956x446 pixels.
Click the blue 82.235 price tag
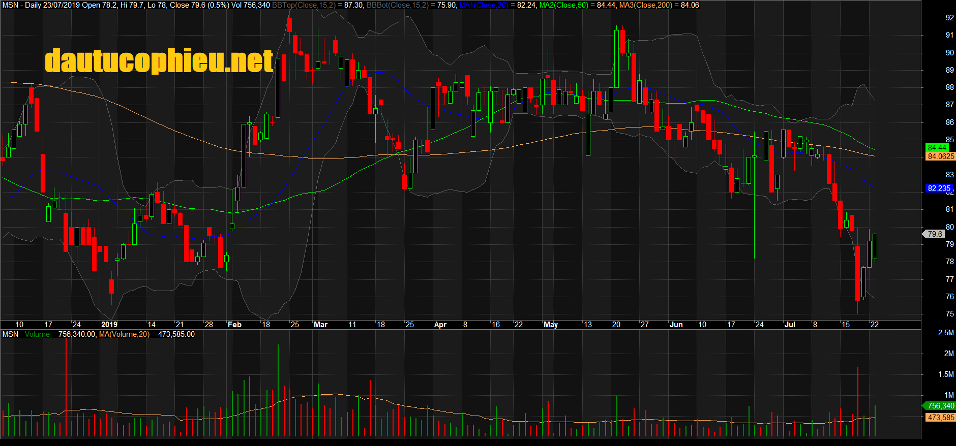pyautogui.click(x=938, y=188)
